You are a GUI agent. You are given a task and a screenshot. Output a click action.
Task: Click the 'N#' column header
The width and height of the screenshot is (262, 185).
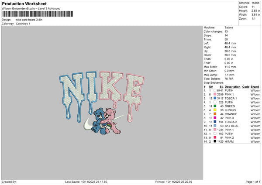coord(211,87)
